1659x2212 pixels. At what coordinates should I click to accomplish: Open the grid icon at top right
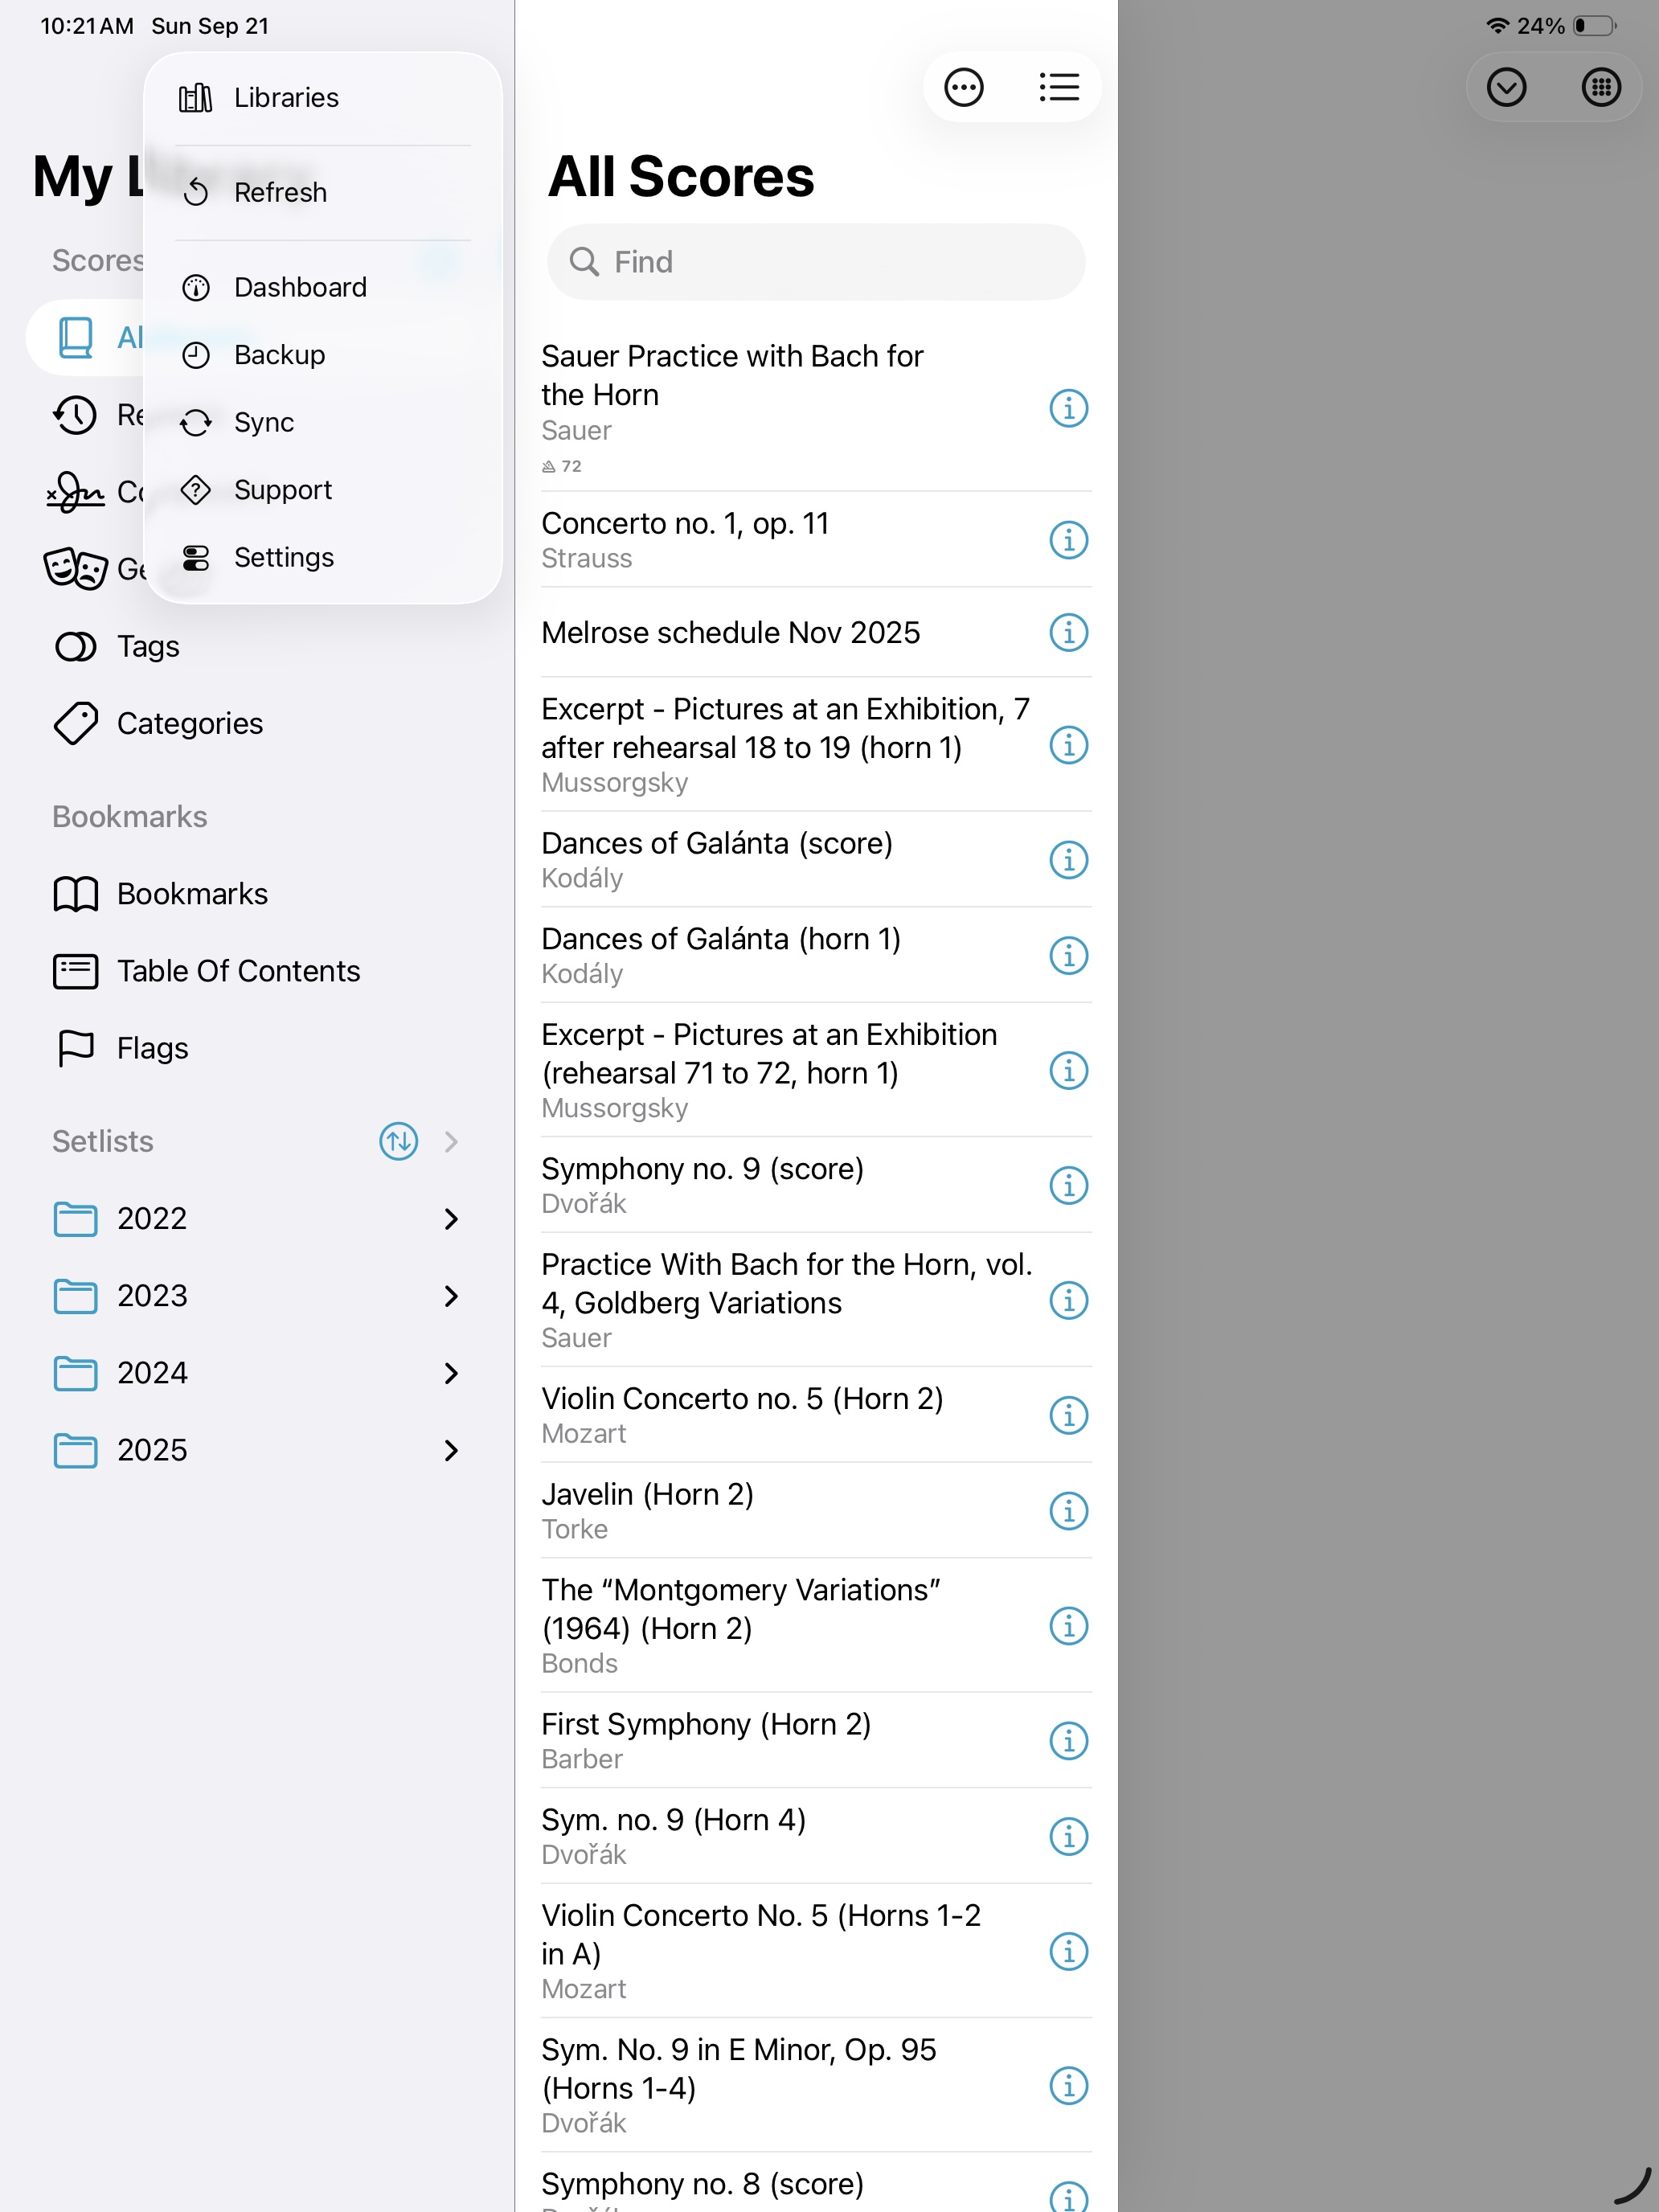(x=1600, y=88)
